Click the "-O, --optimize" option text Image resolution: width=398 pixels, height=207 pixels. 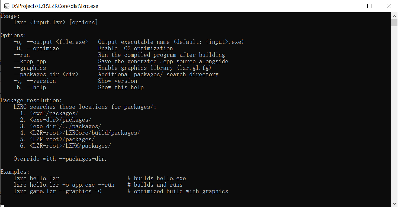click(x=36, y=48)
